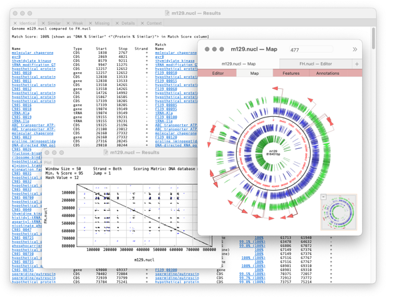
Task: Click the C985_0019 gene link
Action: (21, 117)
